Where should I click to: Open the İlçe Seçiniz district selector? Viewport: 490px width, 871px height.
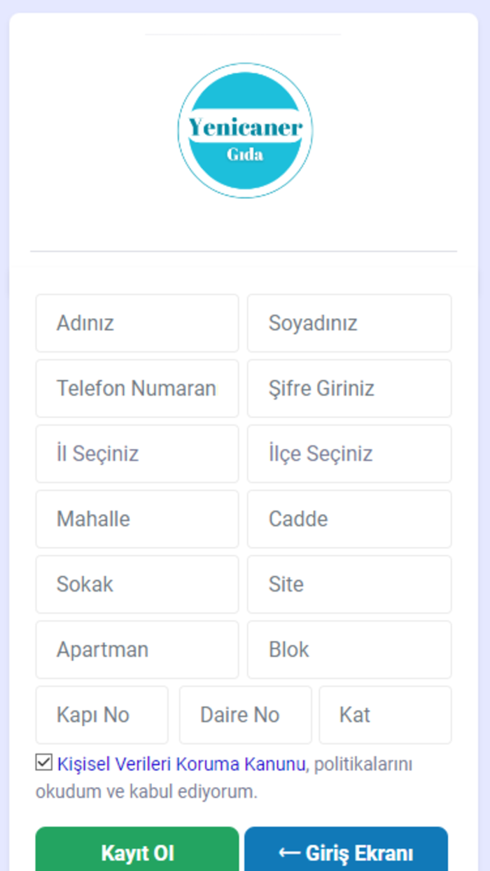[x=349, y=454]
